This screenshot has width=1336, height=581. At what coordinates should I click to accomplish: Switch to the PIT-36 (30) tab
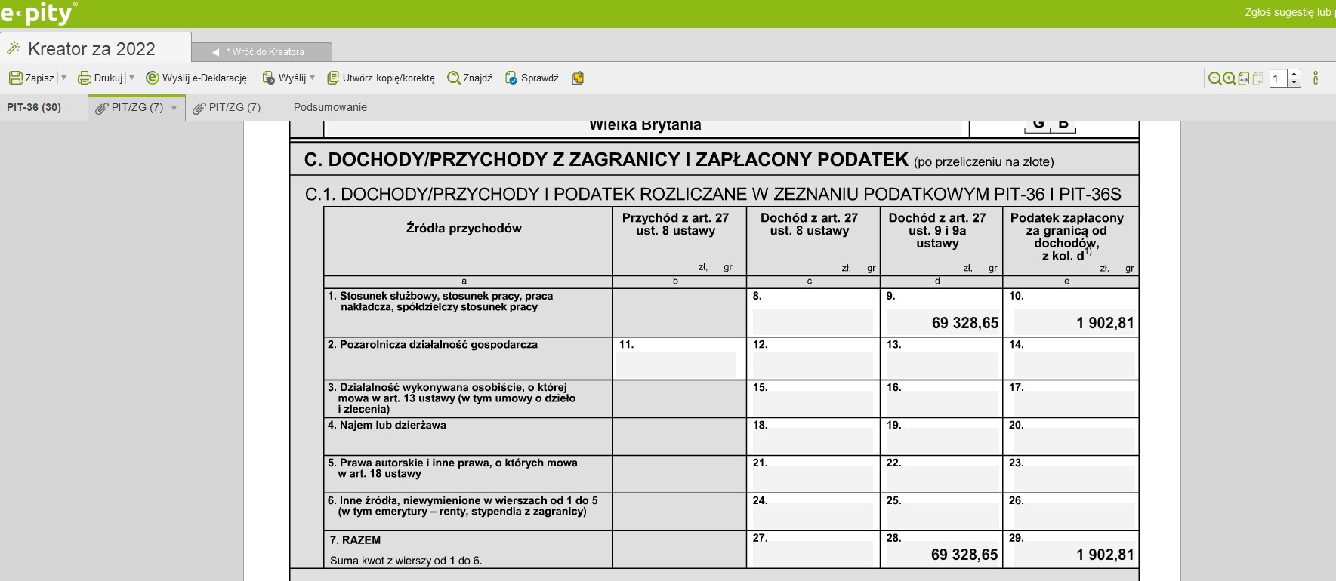pyautogui.click(x=34, y=107)
